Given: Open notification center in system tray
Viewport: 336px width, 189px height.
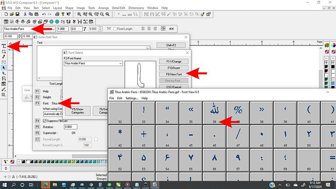Looking at the screenshot, I should [328, 185].
